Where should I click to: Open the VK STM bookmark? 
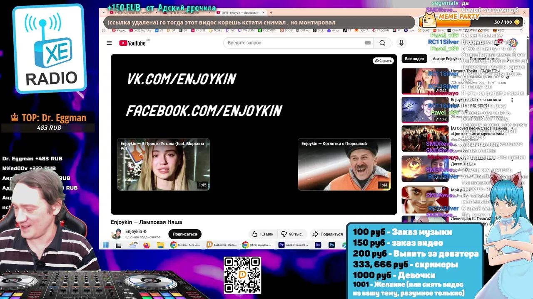198,30
